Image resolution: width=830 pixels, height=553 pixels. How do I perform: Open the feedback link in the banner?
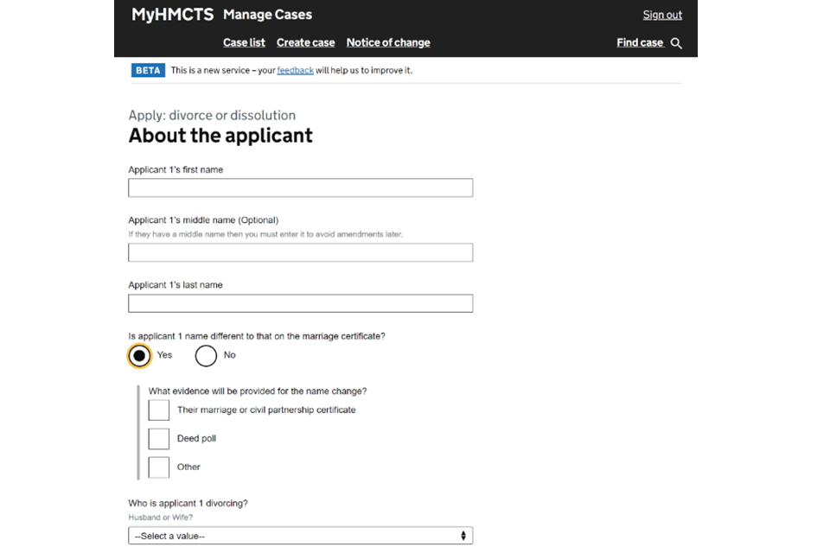(x=295, y=70)
